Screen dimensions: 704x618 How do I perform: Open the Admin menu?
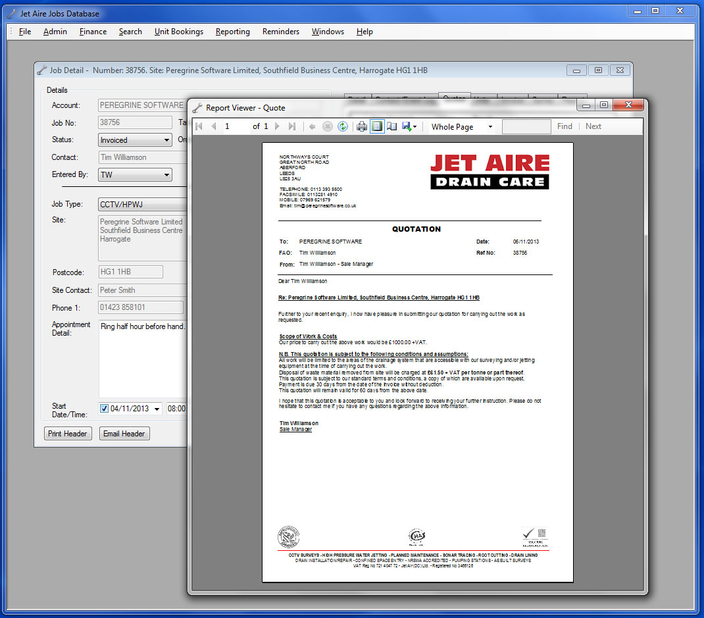pyautogui.click(x=55, y=32)
